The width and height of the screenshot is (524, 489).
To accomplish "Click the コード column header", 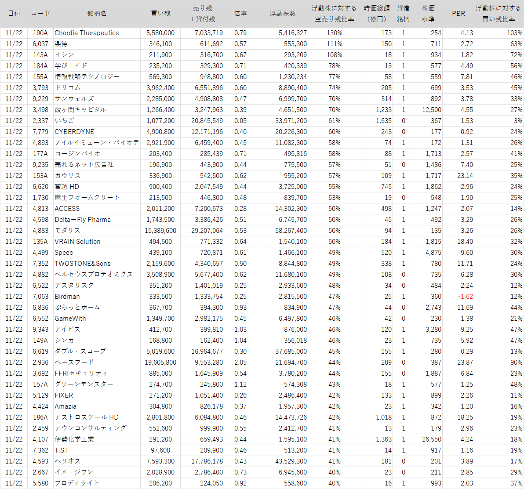I will [40, 14].
